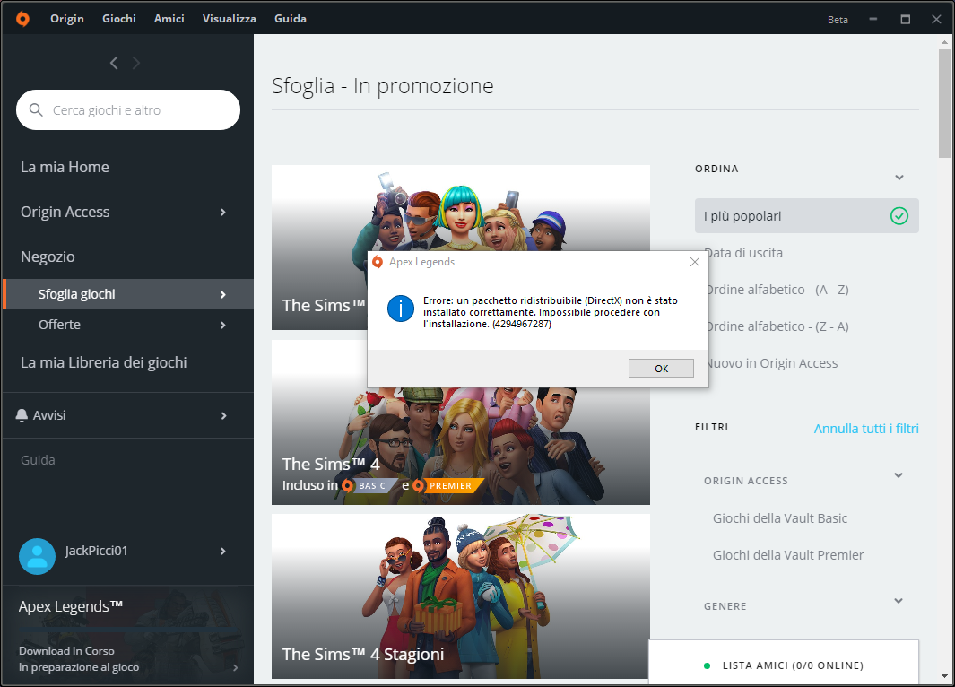955x687 pixels.
Task: Expand Avvisi arrow
Action: [223, 415]
